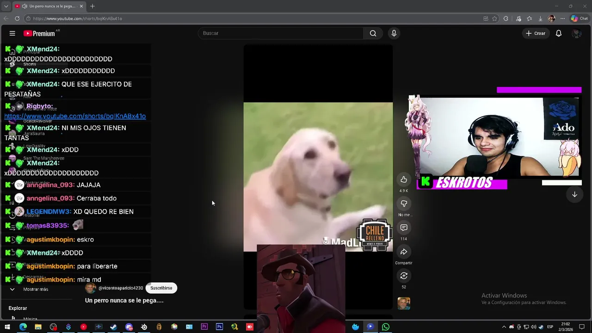Screen dimensions: 592x333
Task: Open Edge settings and more menu
Action: click(x=562, y=18)
